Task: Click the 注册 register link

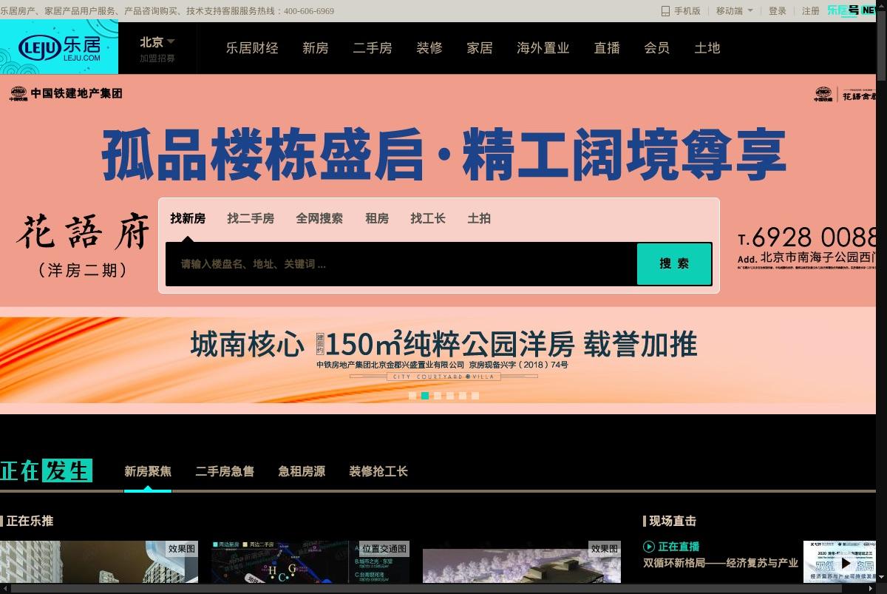Action: pos(811,11)
